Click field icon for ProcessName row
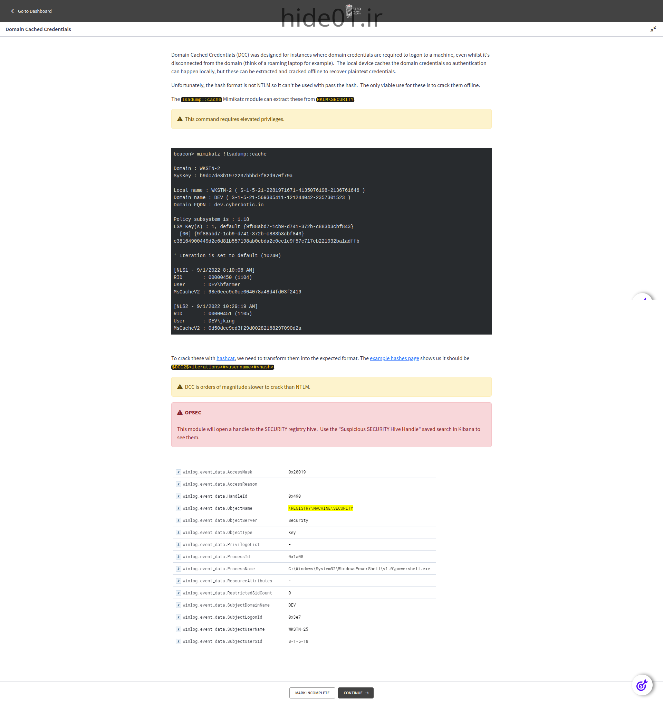663x704 pixels. click(178, 569)
